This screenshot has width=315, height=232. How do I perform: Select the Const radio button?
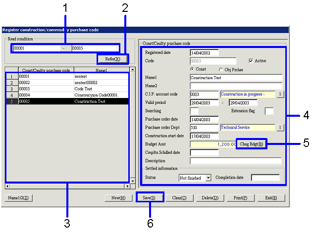click(x=192, y=69)
